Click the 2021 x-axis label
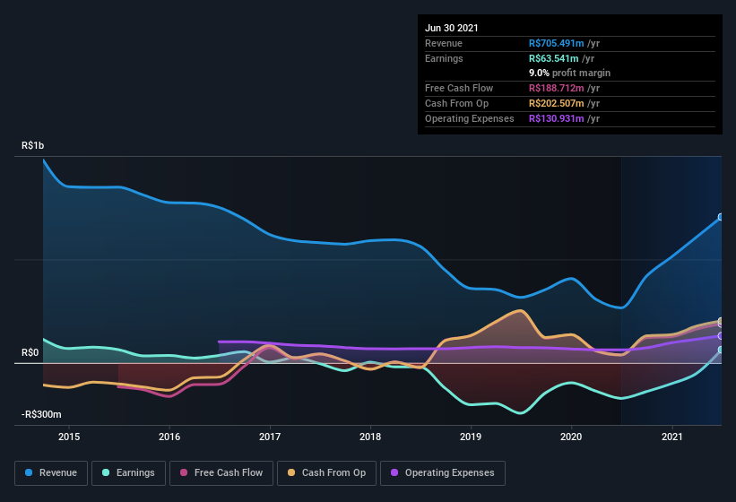Screen dimensions: 736x502 point(672,437)
